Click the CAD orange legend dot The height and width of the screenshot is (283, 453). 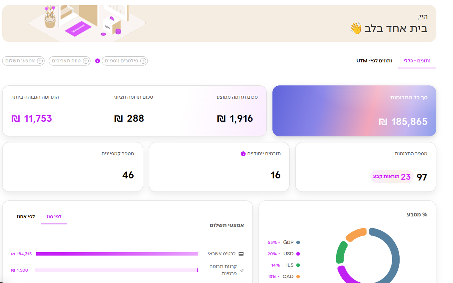point(298,277)
